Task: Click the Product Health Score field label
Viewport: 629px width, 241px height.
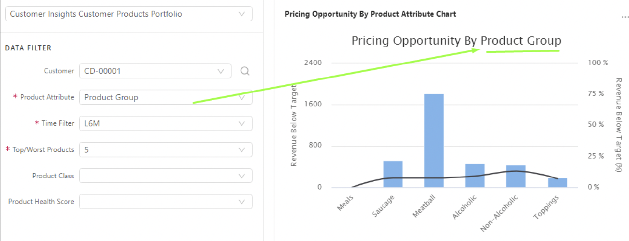Action: [41, 202]
